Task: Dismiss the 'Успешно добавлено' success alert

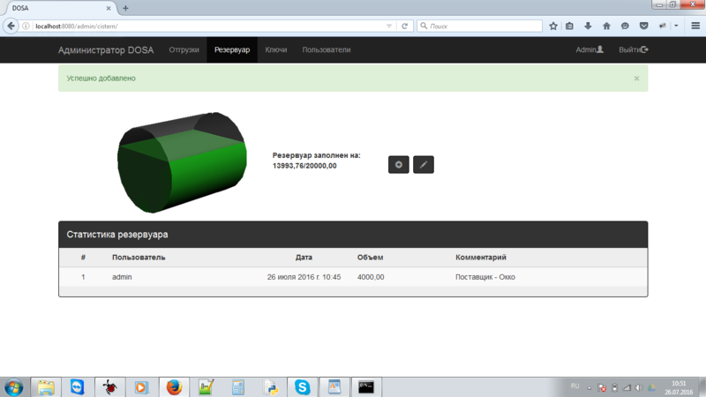Action: [x=636, y=79]
